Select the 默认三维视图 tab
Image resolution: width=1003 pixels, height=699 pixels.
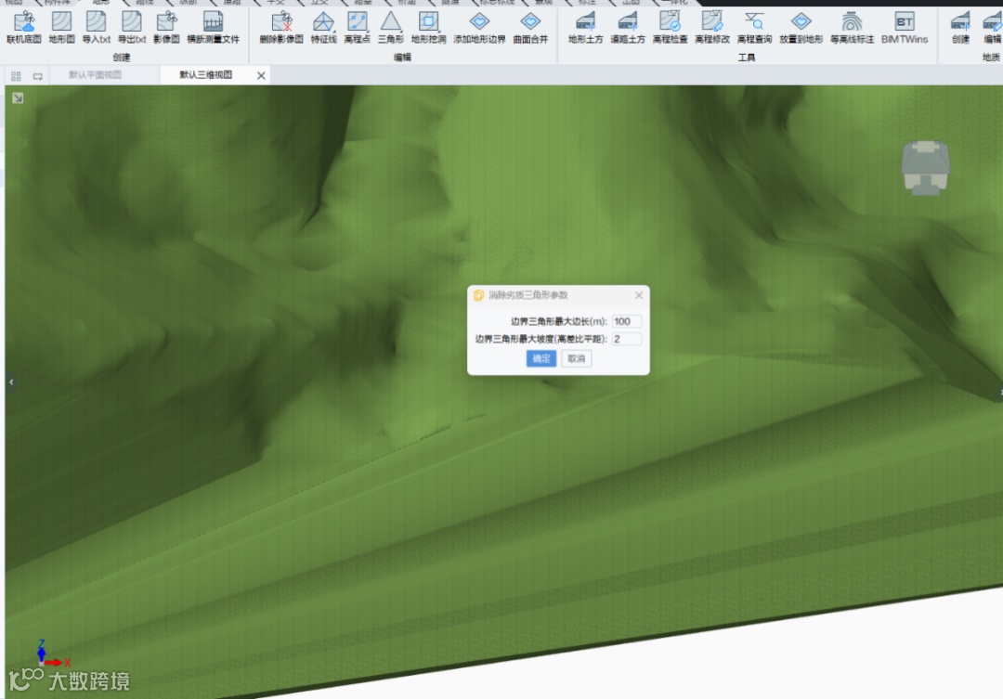206,75
